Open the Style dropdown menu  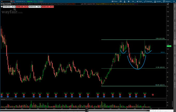click(140, 2)
